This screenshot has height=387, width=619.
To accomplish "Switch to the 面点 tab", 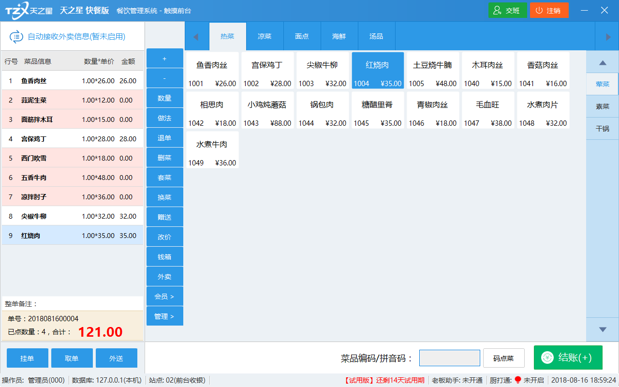I will pyautogui.click(x=302, y=36).
